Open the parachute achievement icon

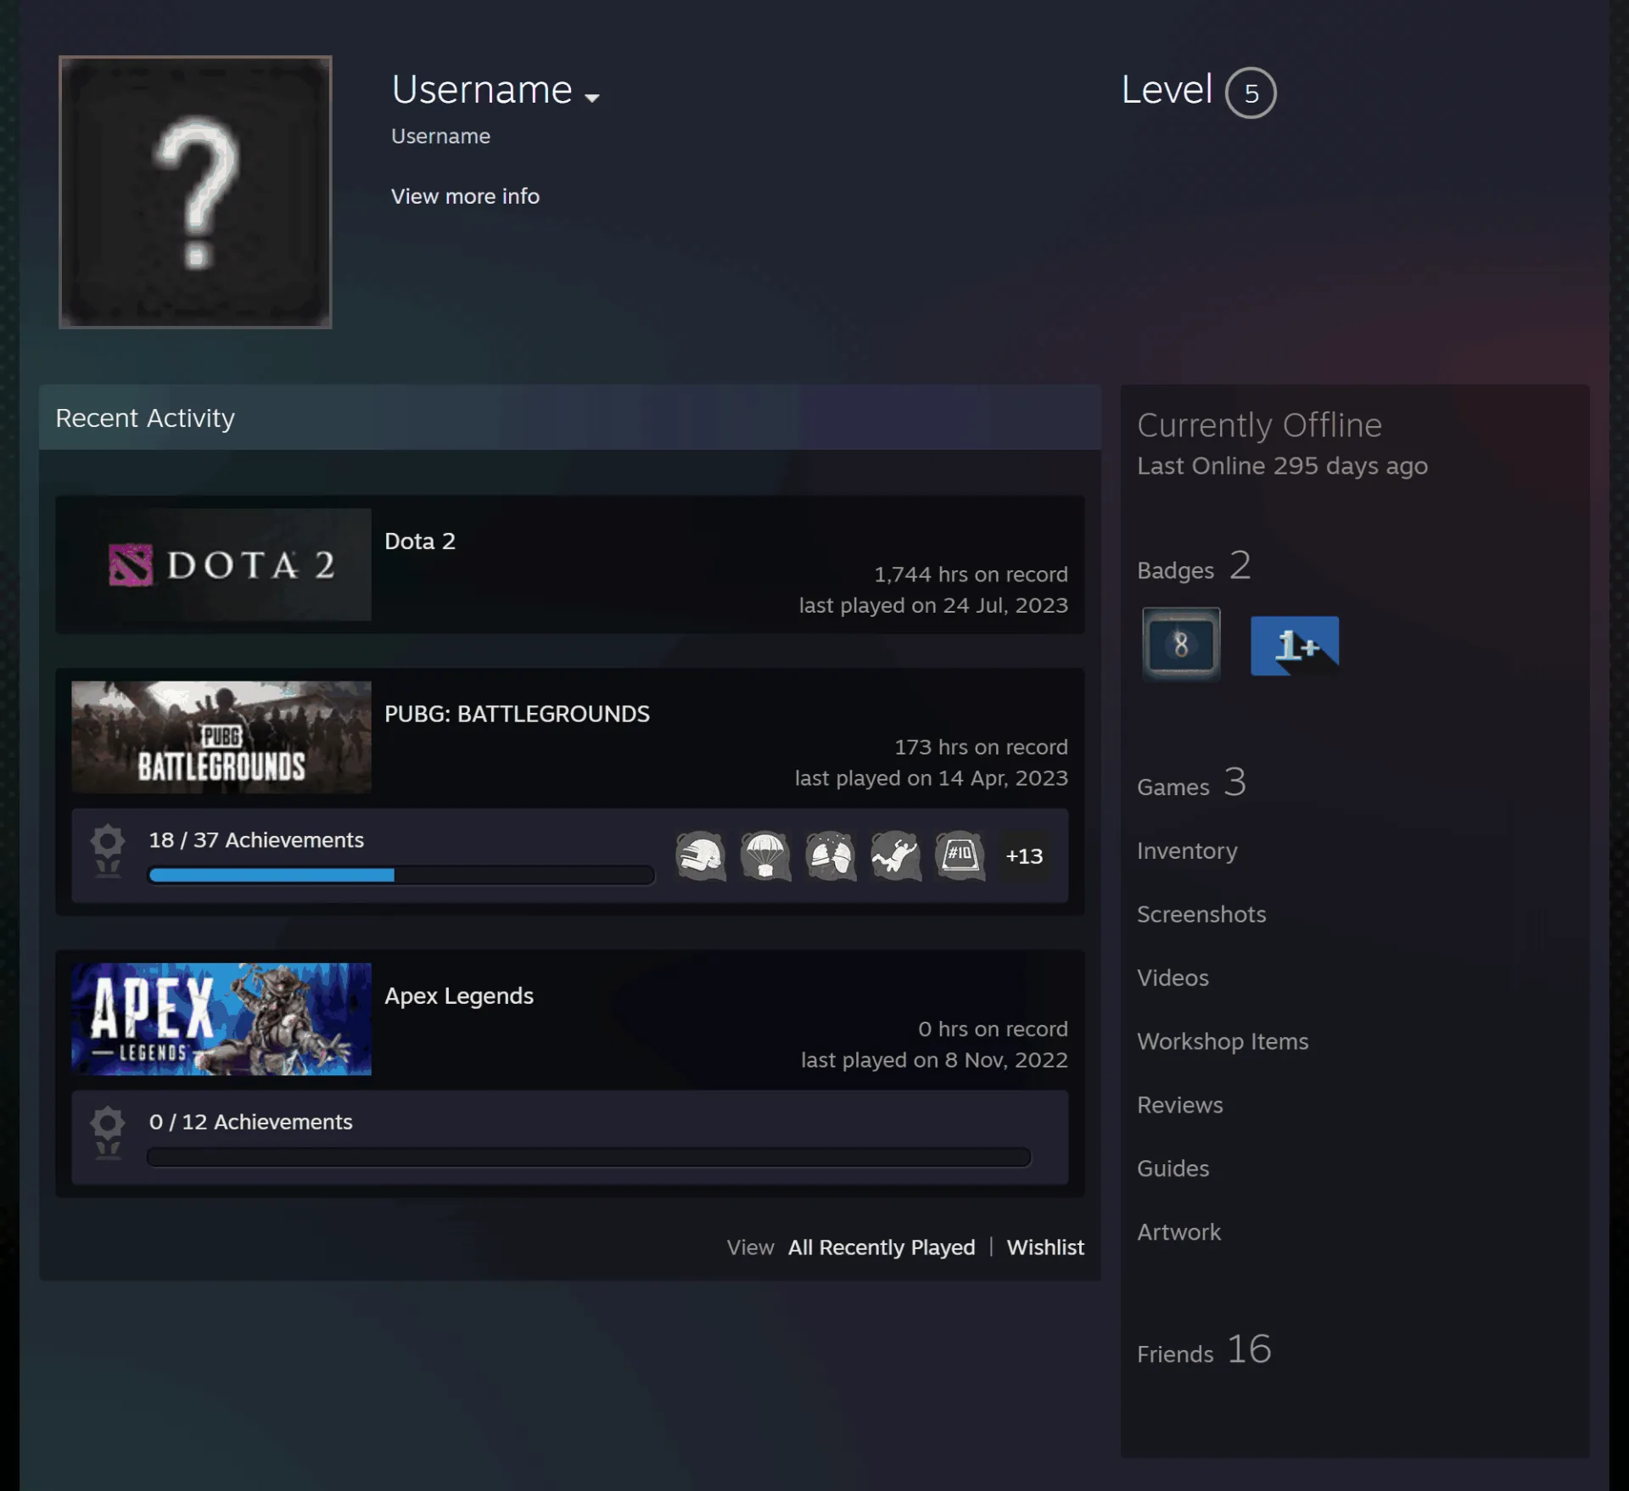(765, 855)
